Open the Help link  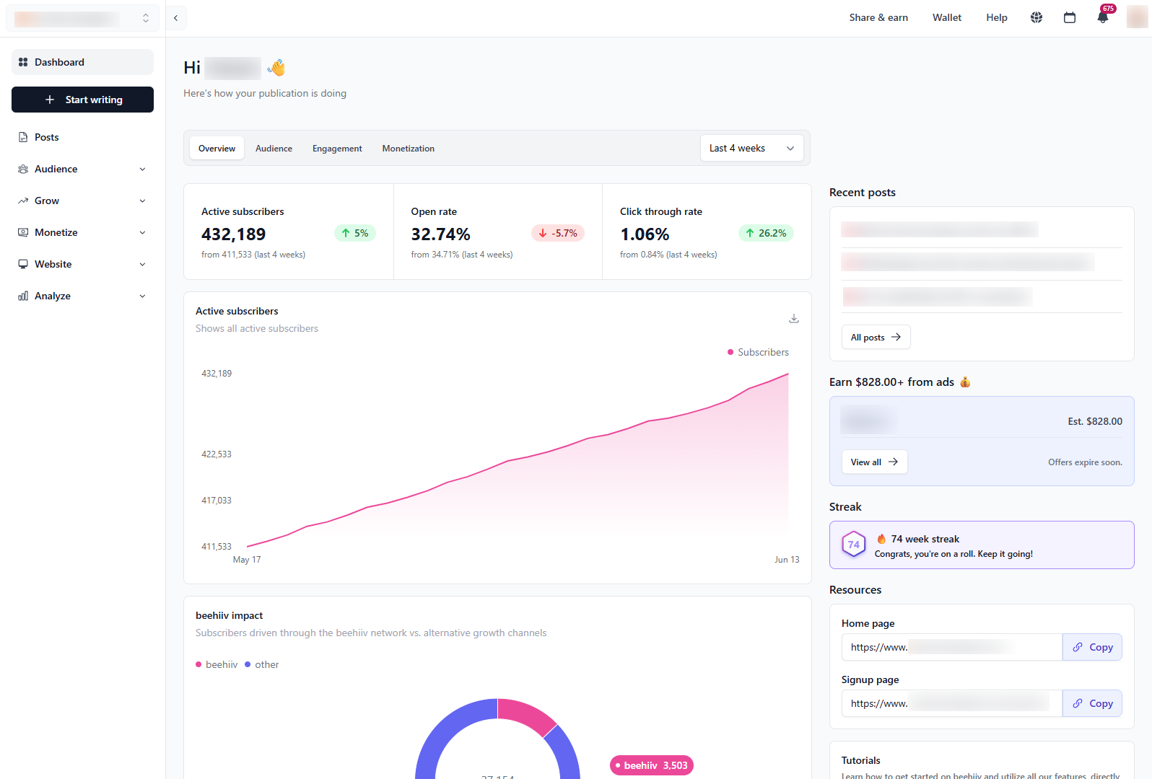(x=997, y=17)
